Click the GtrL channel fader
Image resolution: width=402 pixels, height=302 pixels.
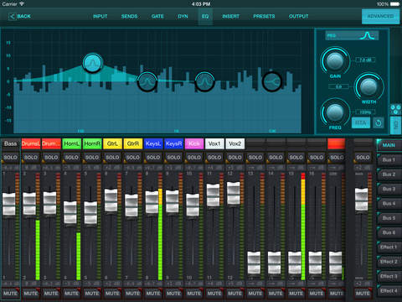pyautogui.click(x=111, y=200)
